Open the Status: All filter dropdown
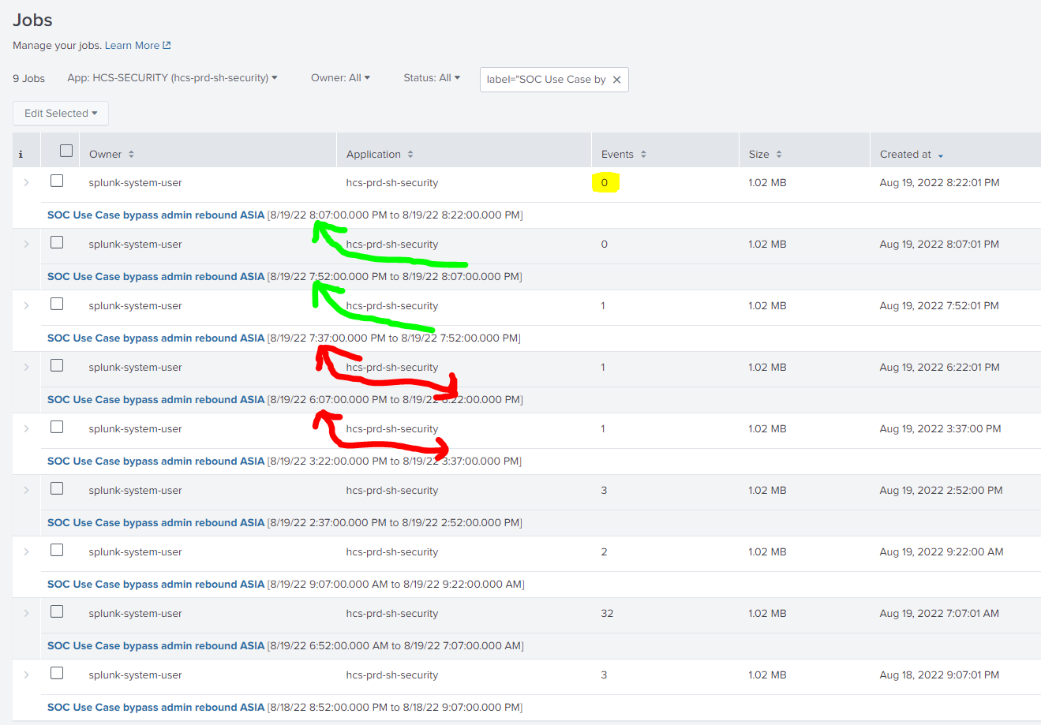The height and width of the screenshot is (725, 1041). pyautogui.click(x=431, y=77)
